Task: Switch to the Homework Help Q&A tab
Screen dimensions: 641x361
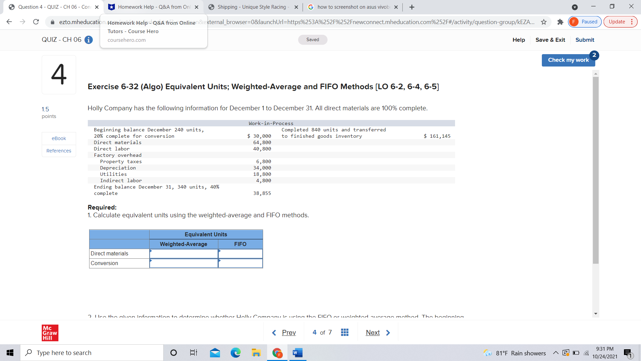Action: click(x=151, y=7)
